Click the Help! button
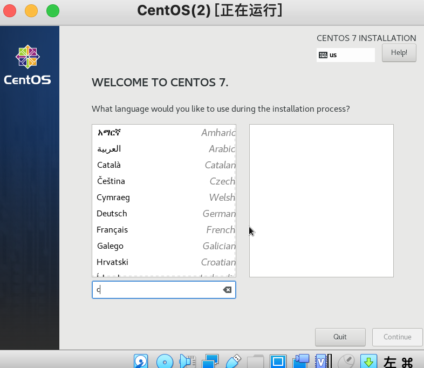This screenshot has width=424, height=368. 399,53
